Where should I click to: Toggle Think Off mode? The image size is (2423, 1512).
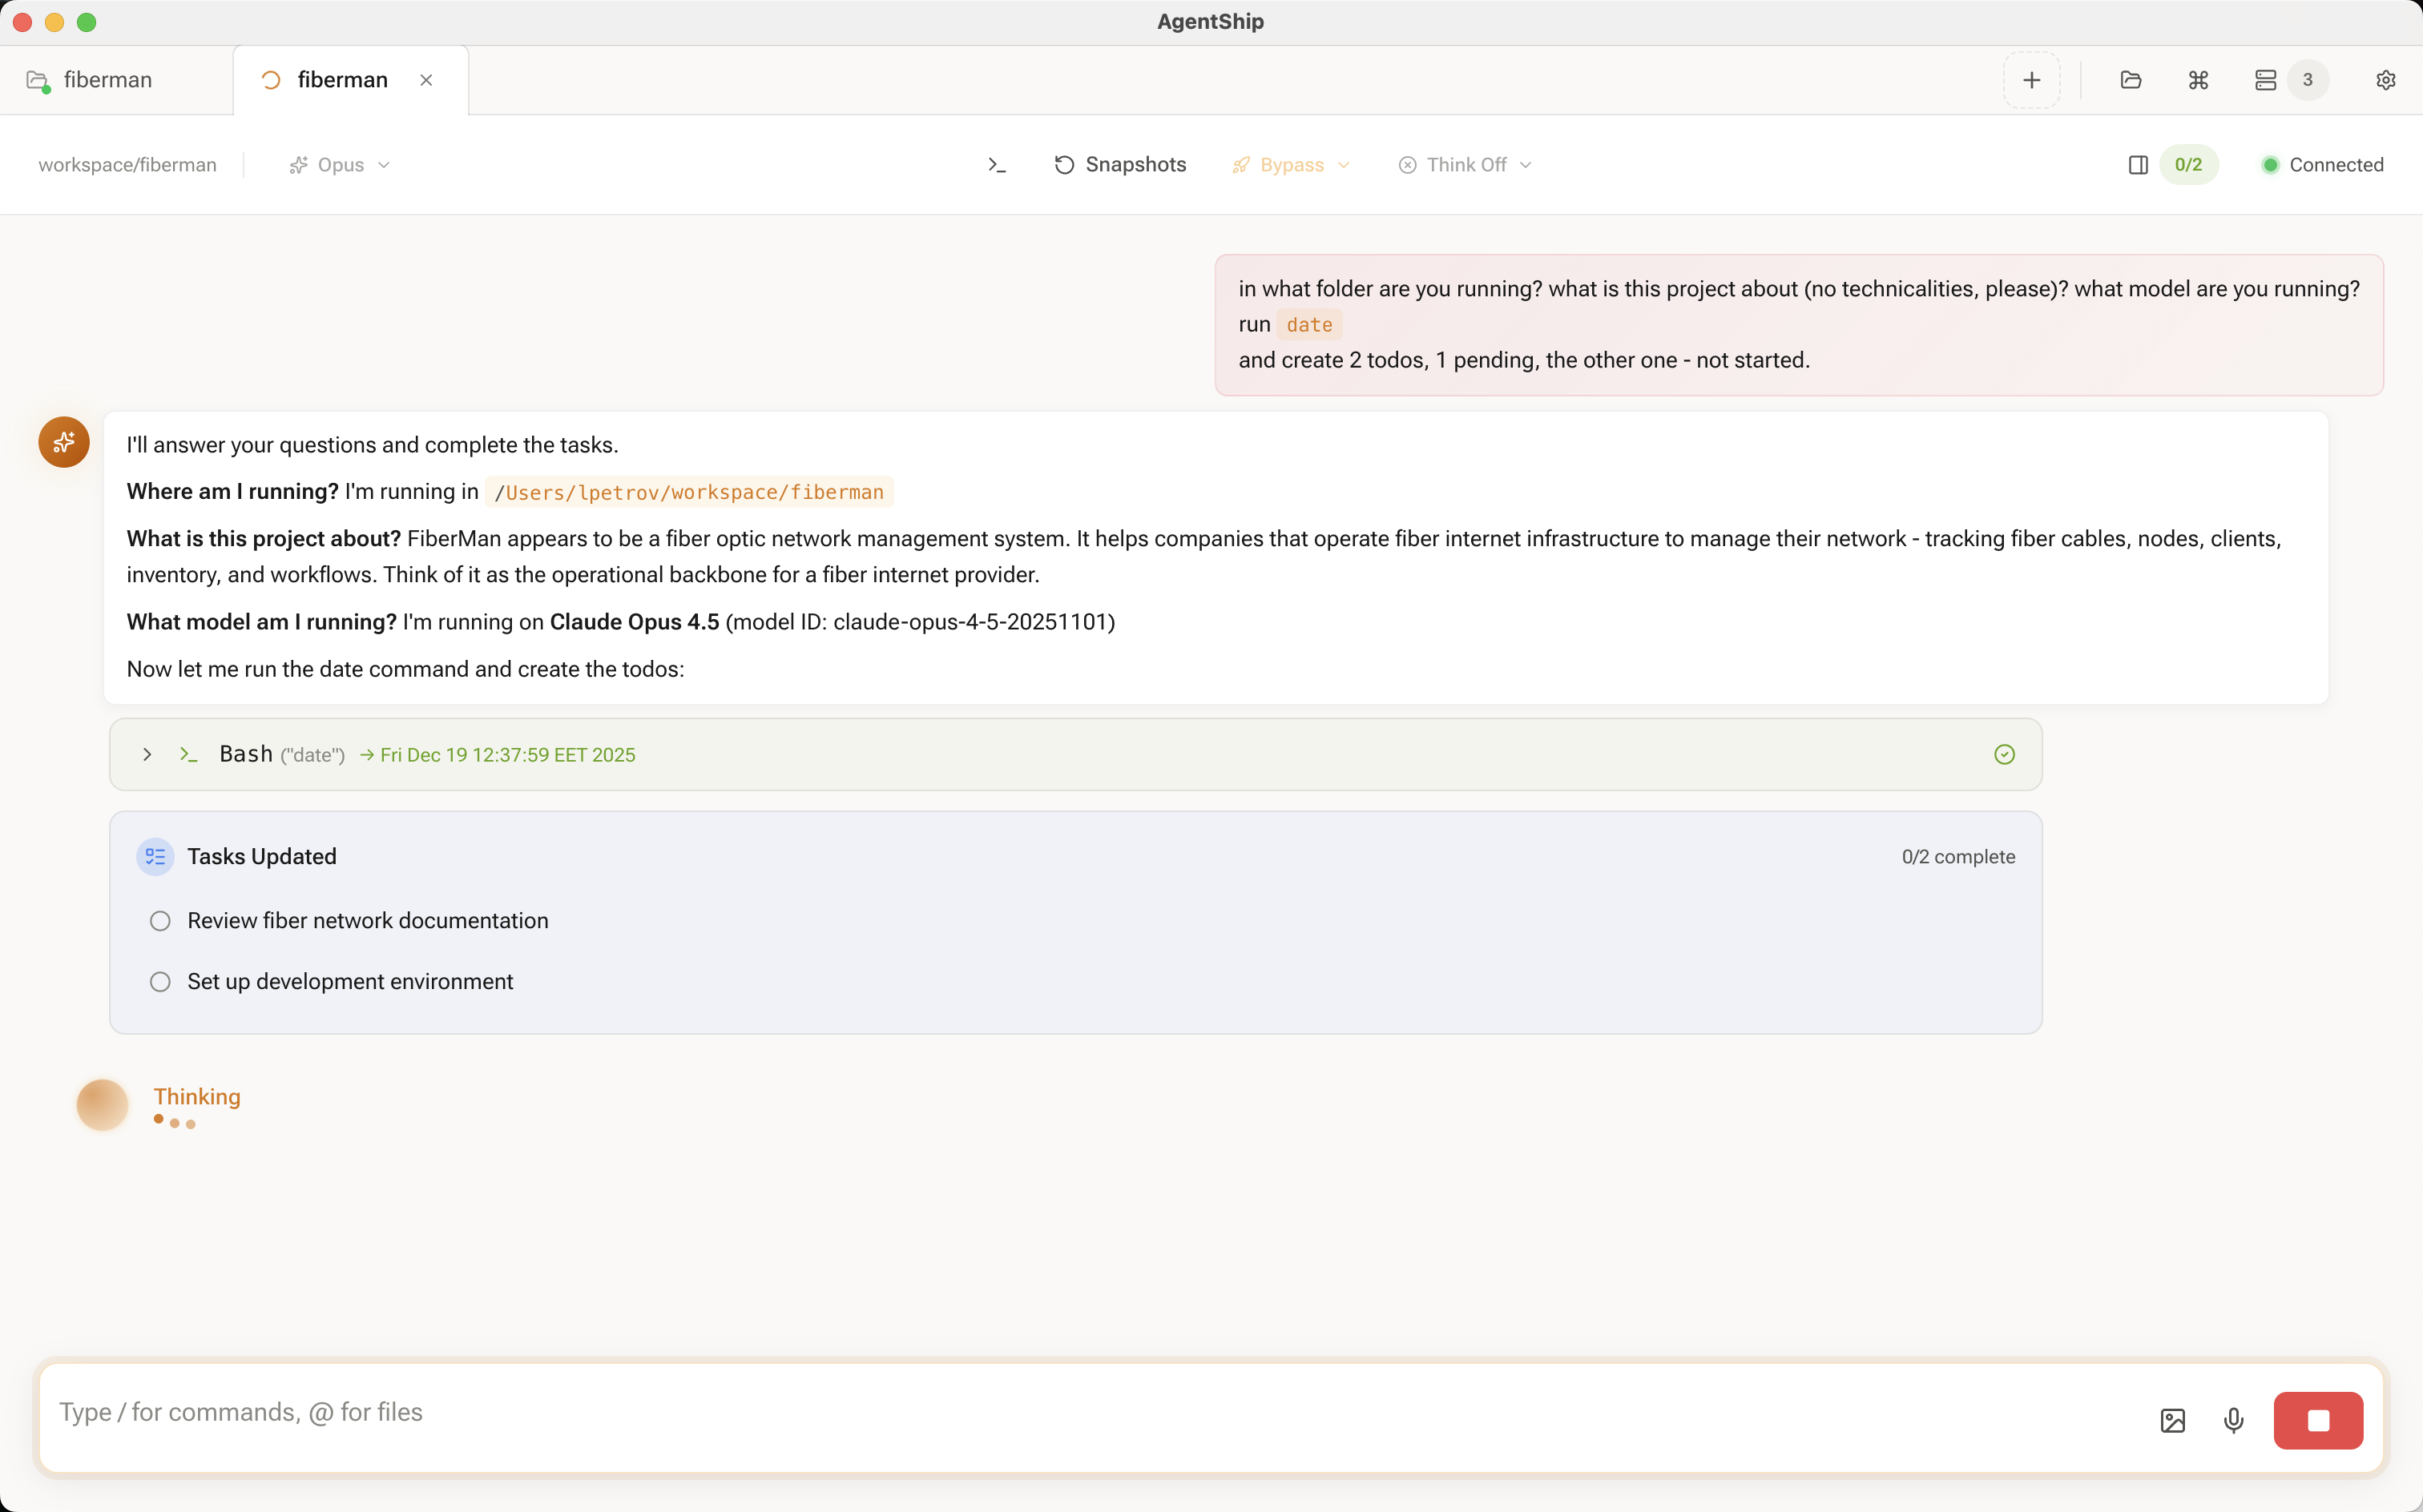(1462, 164)
